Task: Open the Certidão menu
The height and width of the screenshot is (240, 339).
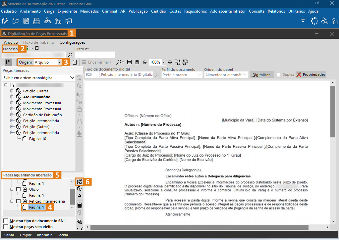Action: point(158,11)
